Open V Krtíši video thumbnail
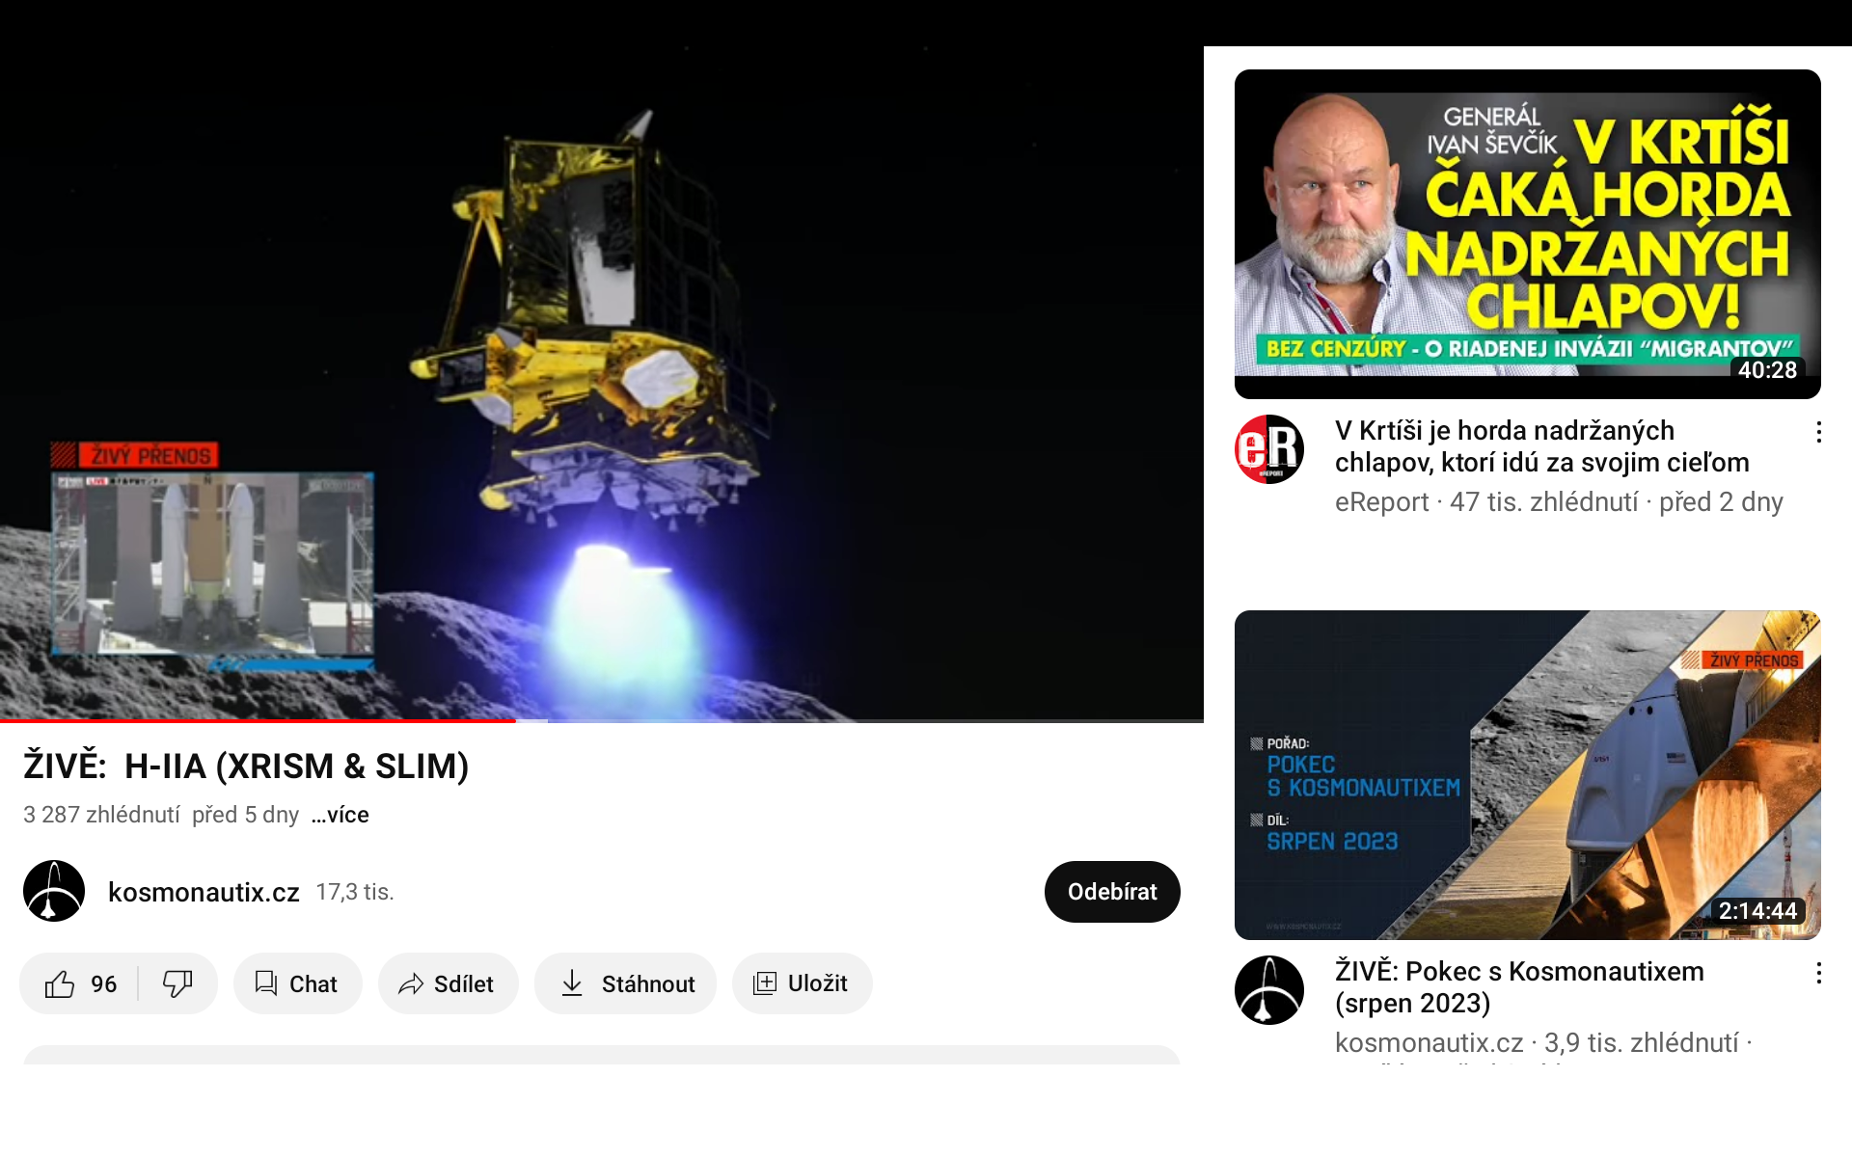This screenshot has height=1157, width=1852. click(1528, 234)
